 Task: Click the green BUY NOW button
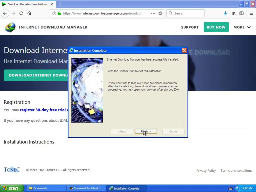click(x=216, y=27)
